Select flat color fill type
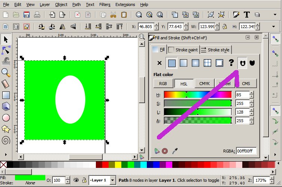 [172, 63]
